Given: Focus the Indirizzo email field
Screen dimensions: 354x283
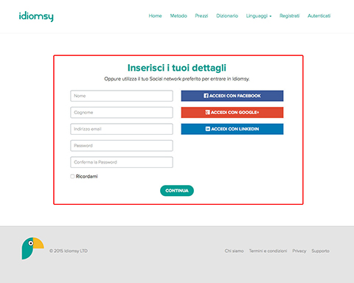Looking at the screenshot, I should [122, 129].
